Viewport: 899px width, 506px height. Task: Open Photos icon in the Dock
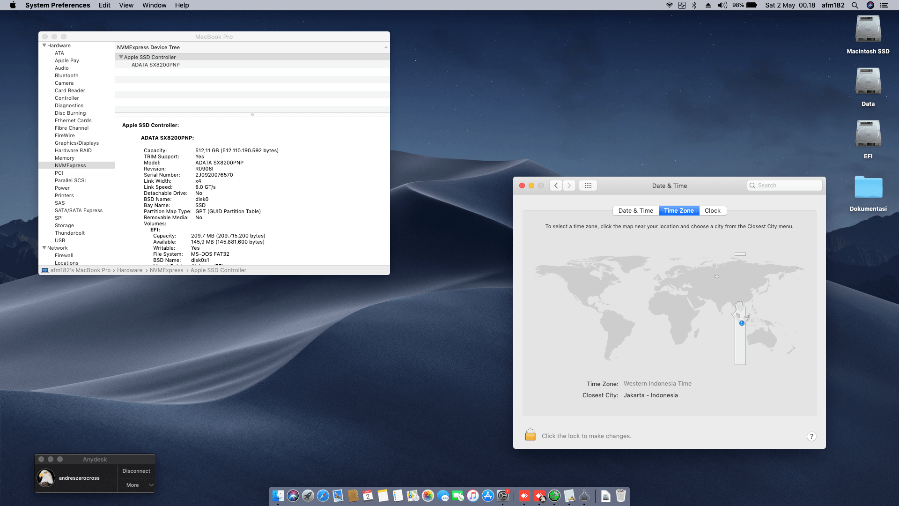(428, 496)
